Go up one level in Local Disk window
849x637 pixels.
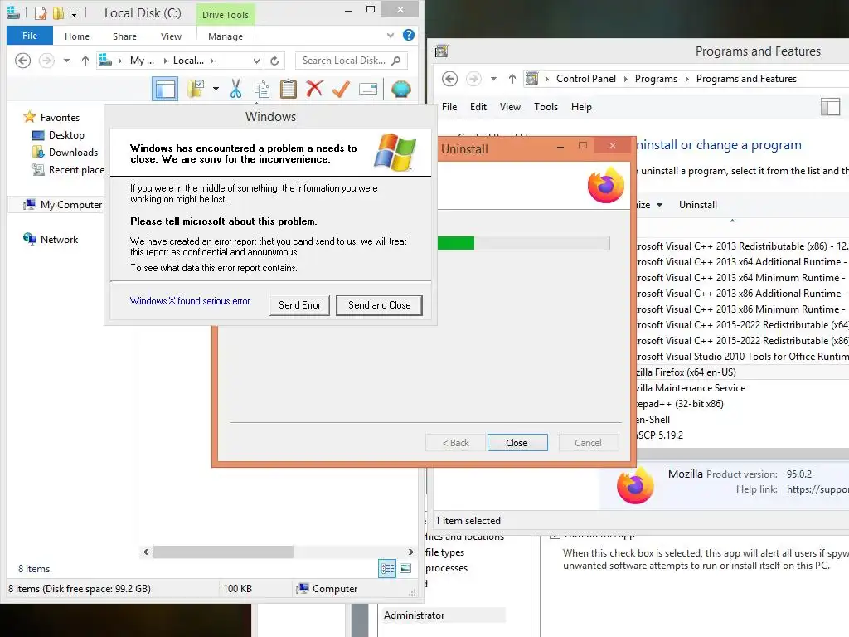pyautogui.click(x=85, y=61)
